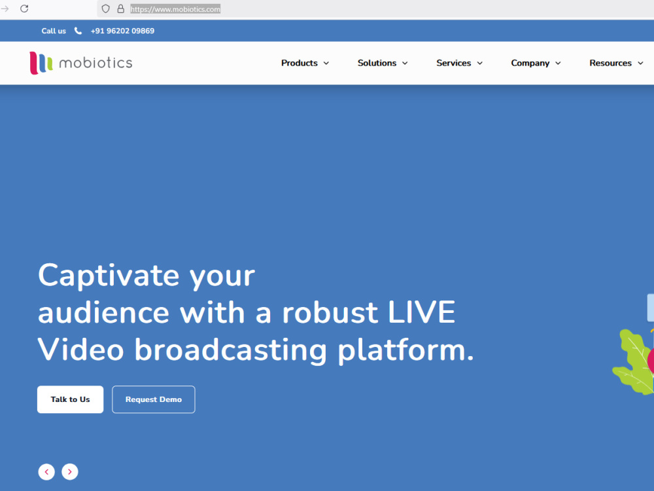Expand the Products dropdown chevron
Screen dimensions: 654x491
pos(326,63)
